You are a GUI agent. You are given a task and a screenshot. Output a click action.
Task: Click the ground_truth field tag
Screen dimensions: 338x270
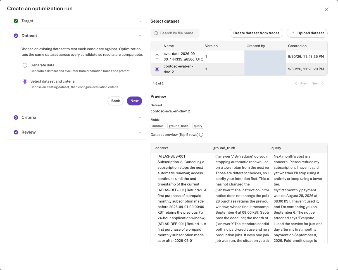pos(178,126)
